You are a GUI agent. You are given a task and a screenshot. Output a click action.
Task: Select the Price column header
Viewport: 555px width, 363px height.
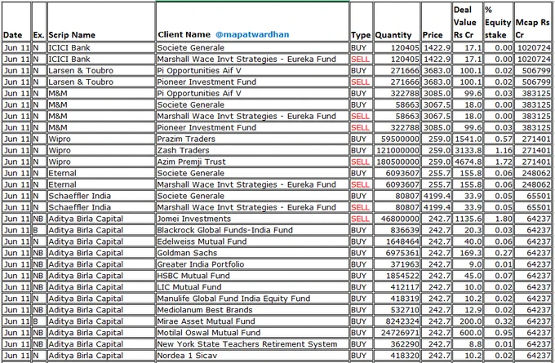click(436, 22)
